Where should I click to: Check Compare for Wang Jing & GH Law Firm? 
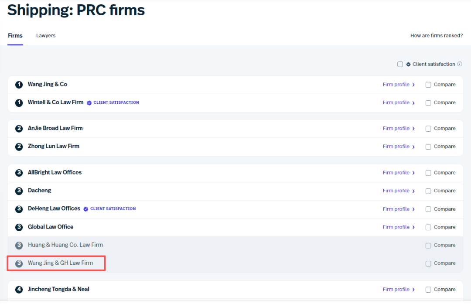click(428, 264)
